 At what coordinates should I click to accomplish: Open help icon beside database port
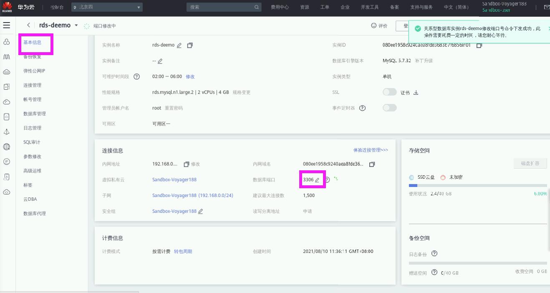point(327,180)
